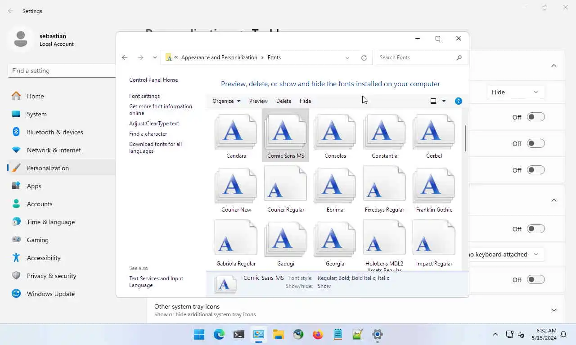Select the Candara font icon

point(236,131)
